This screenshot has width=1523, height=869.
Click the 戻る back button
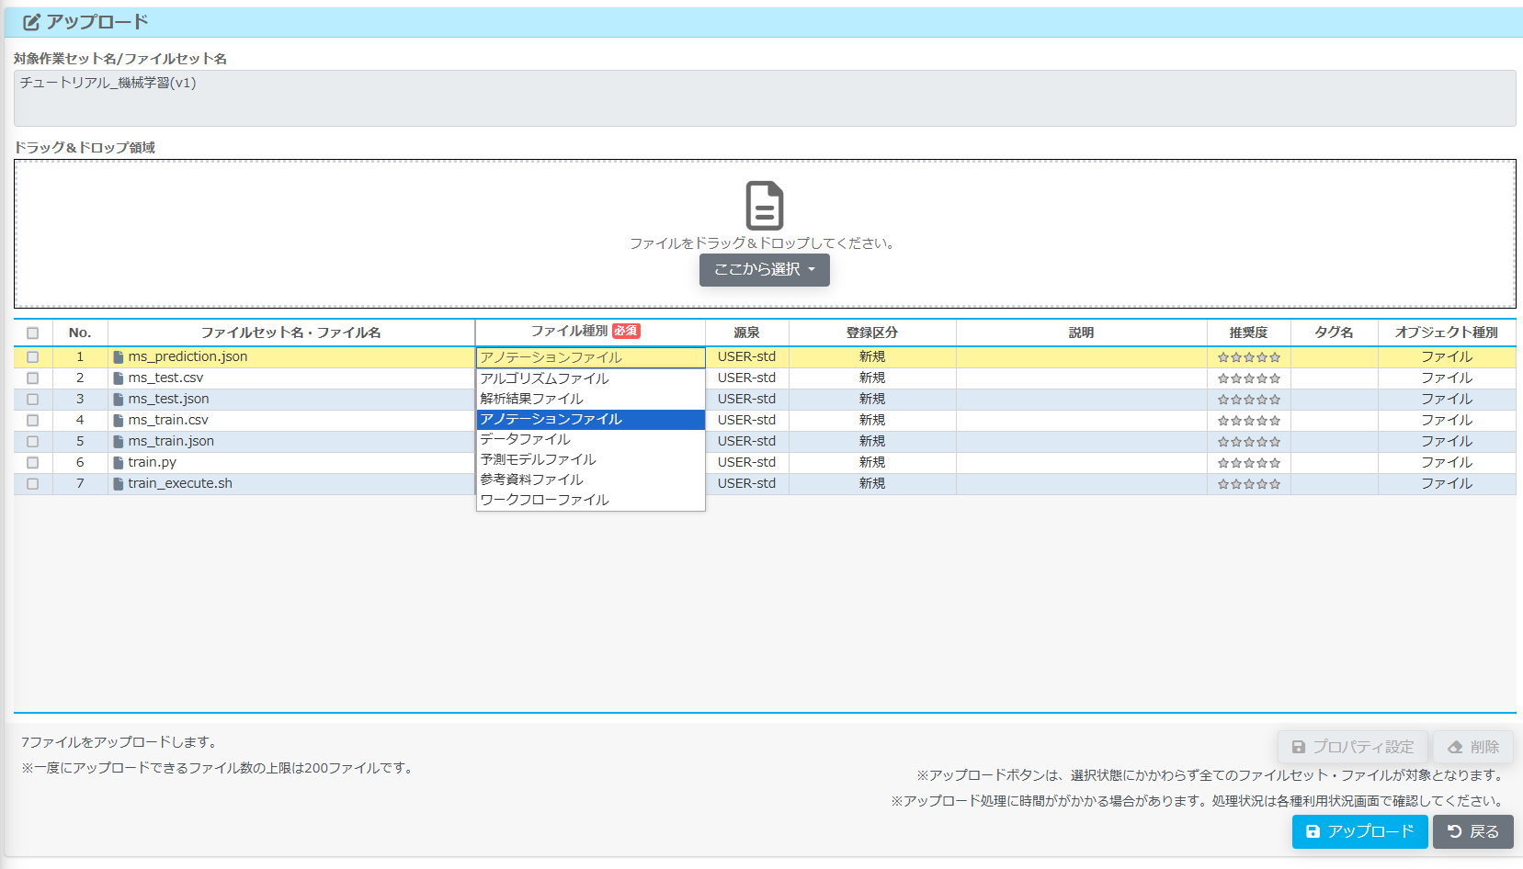1472,831
